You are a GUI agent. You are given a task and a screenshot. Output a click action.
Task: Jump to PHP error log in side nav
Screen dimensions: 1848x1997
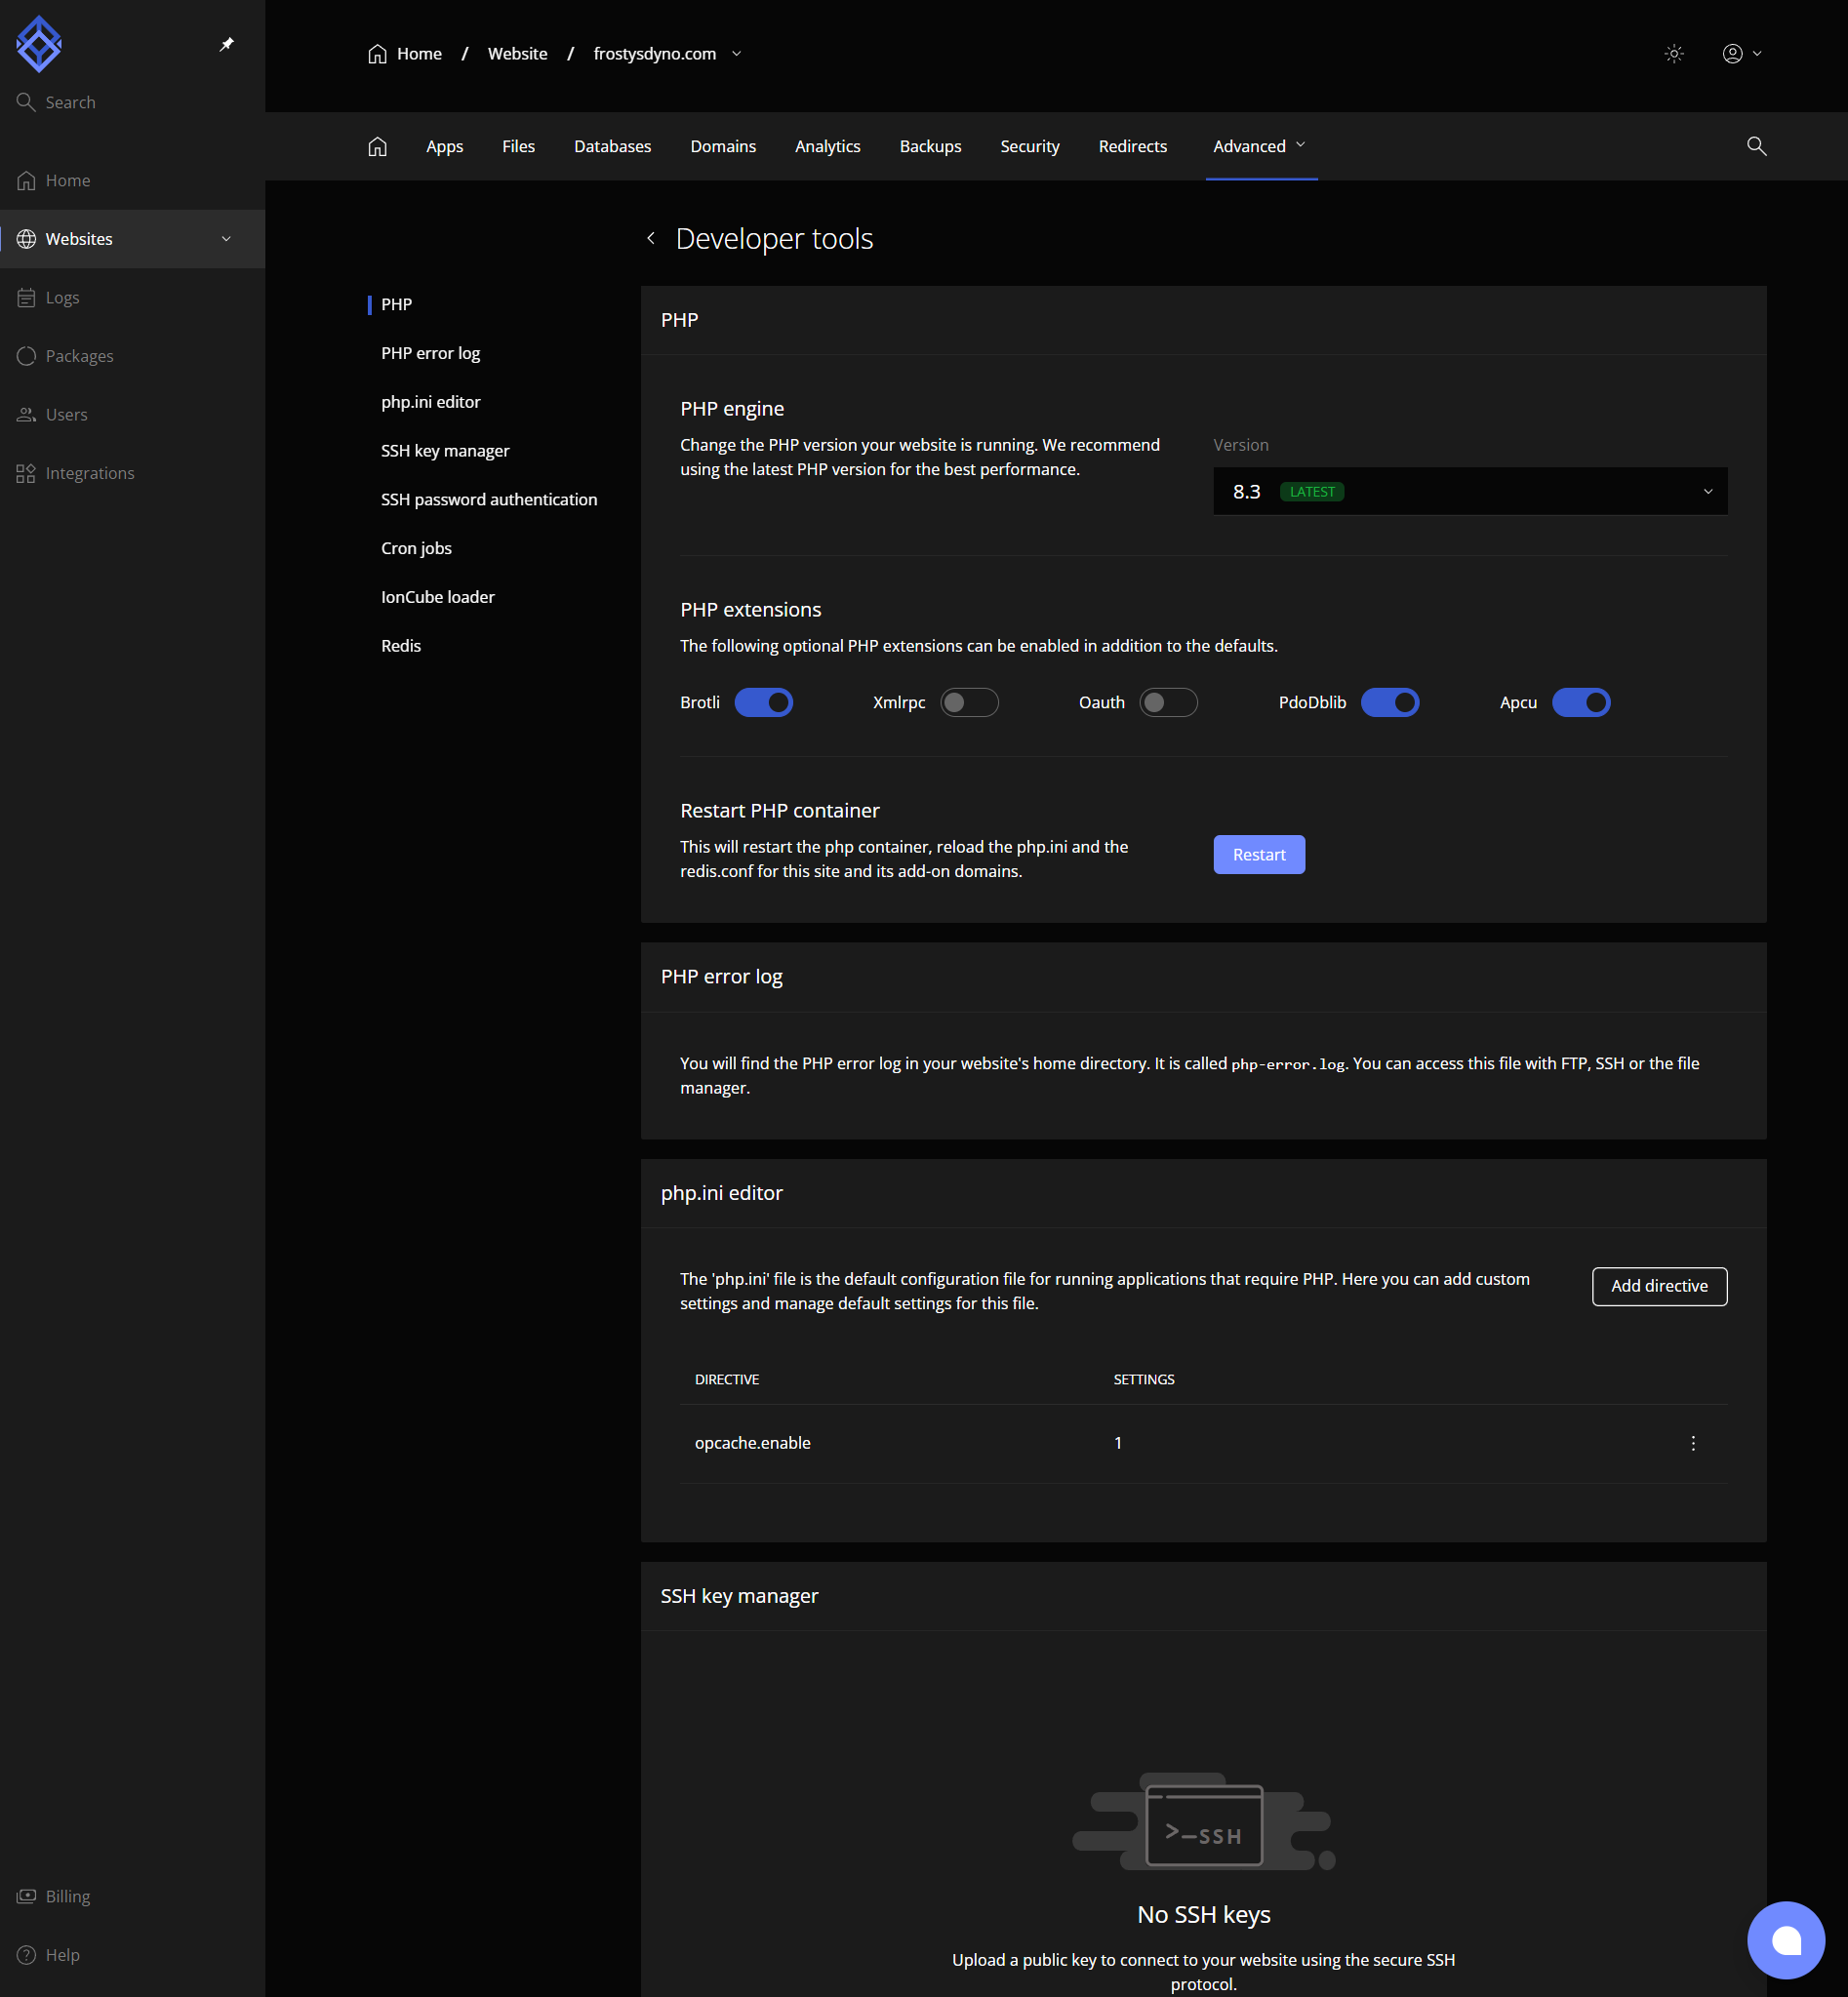pyautogui.click(x=430, y=353)
